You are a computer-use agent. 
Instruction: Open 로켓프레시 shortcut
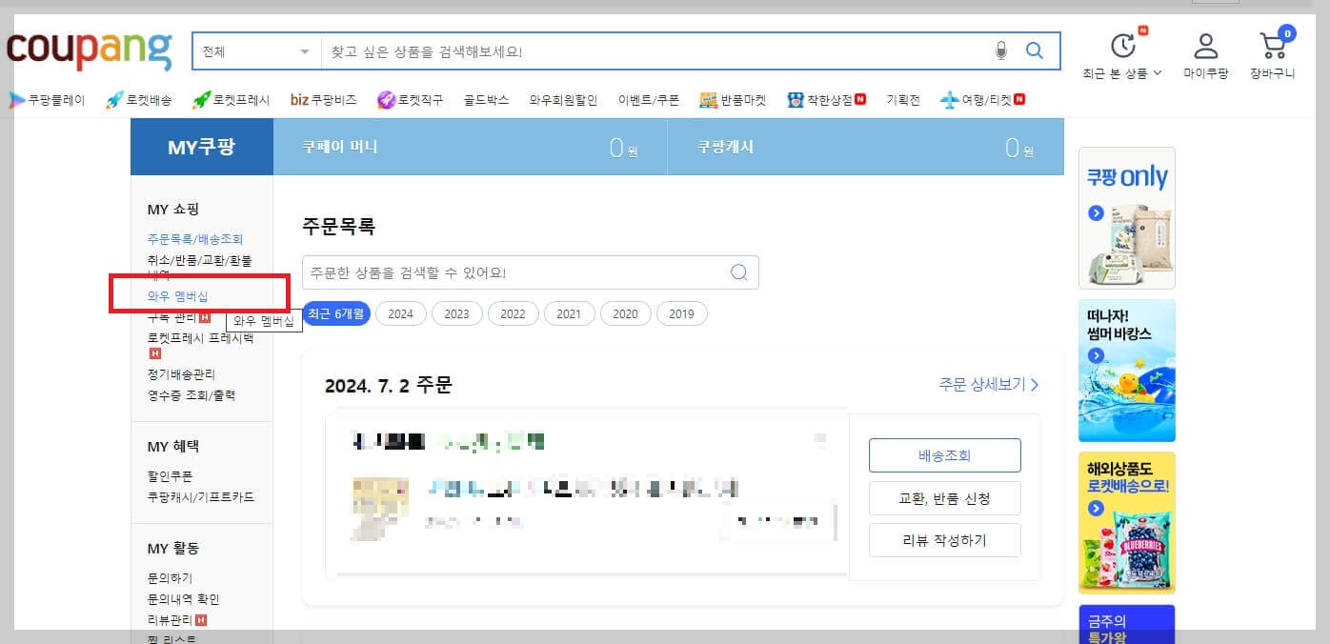click(231, 99)
